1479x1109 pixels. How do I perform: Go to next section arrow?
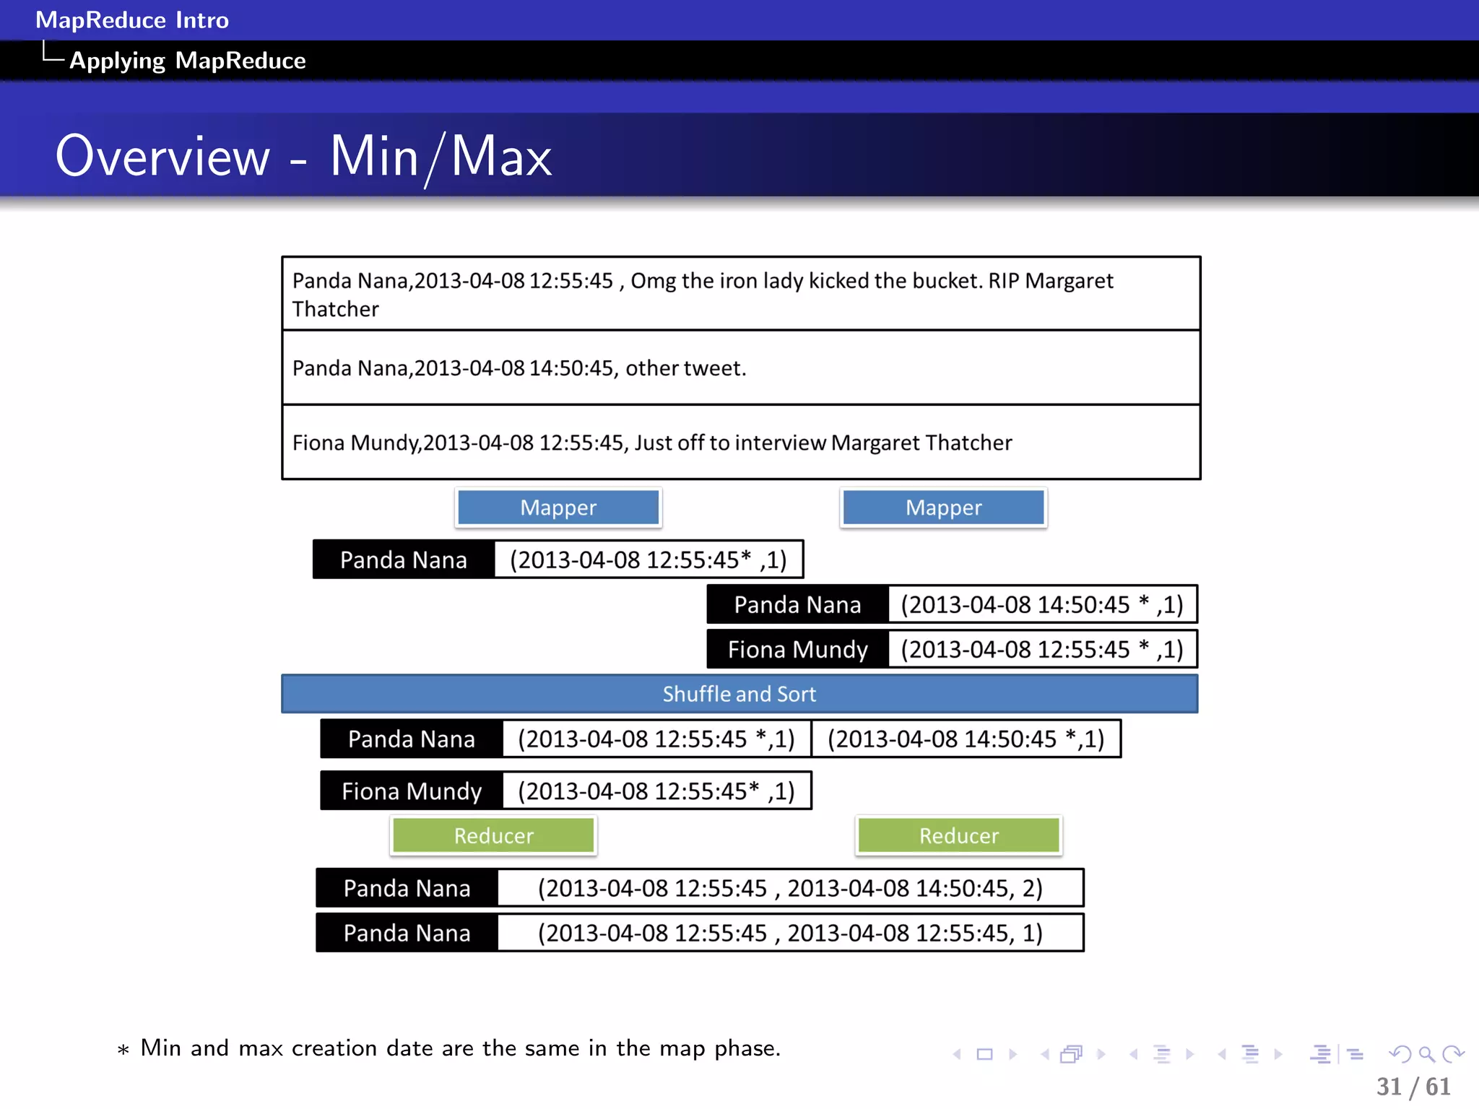(1278, 1054)
